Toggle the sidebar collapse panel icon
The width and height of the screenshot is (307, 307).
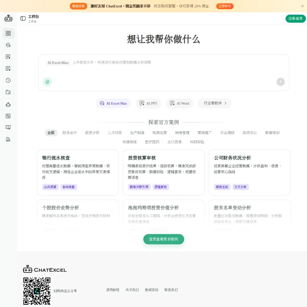23,18
